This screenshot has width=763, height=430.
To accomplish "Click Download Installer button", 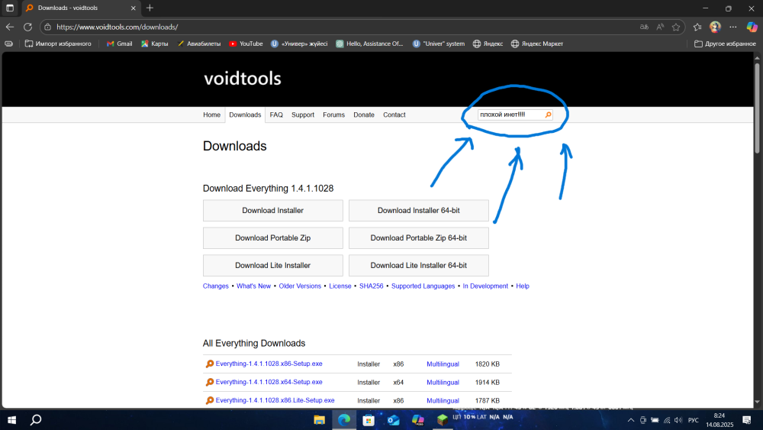I will click(273, 210).
